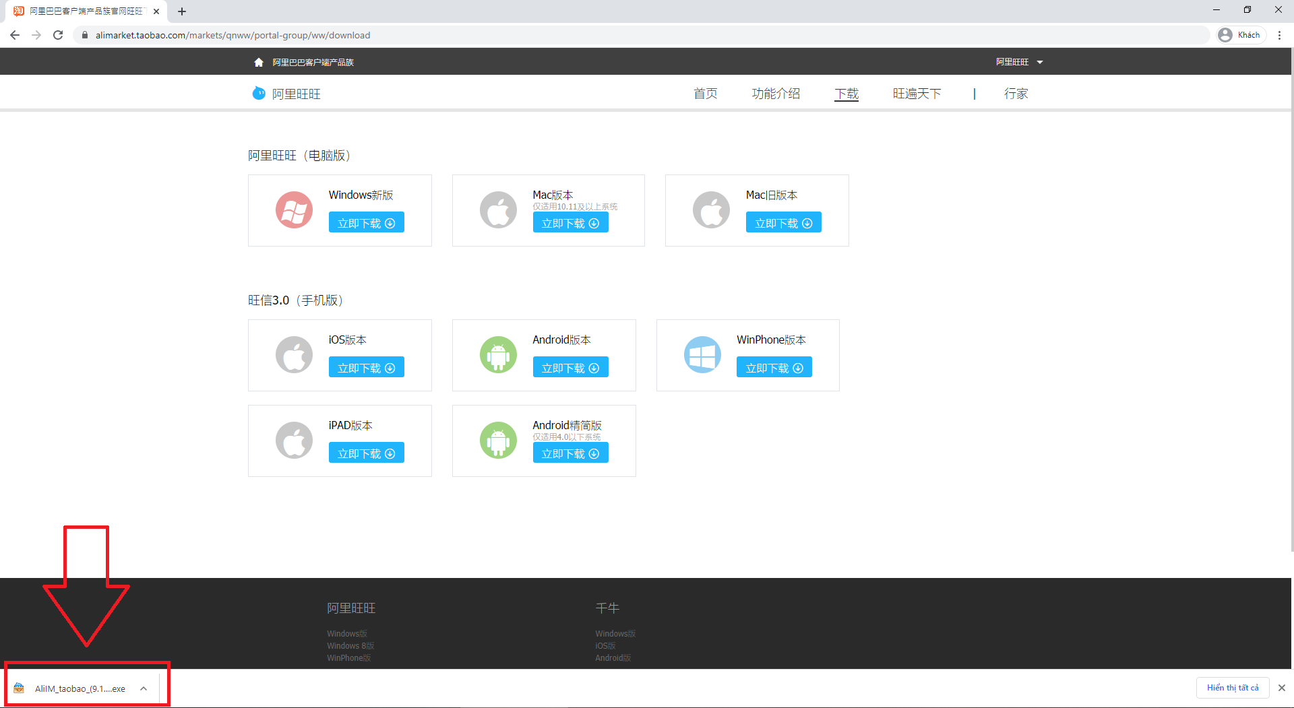The width and height of the screenshot is (1294, 708).
Task: Click the AliWangWang blue logo icon
Action: [x=259, y=93]
